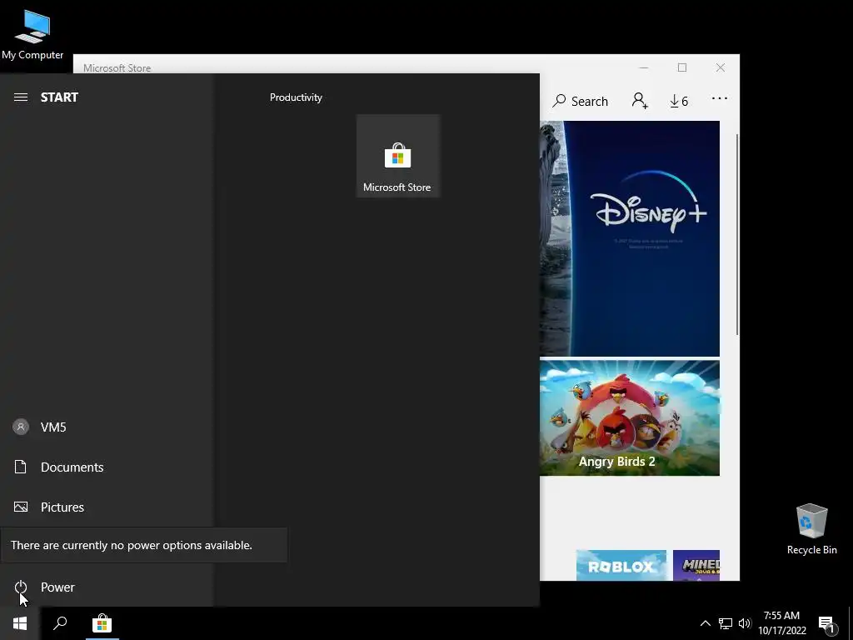Viewport: 853px width, 640px height.
Task: Open the Store sign-in account icon
Action: (640, 101)
